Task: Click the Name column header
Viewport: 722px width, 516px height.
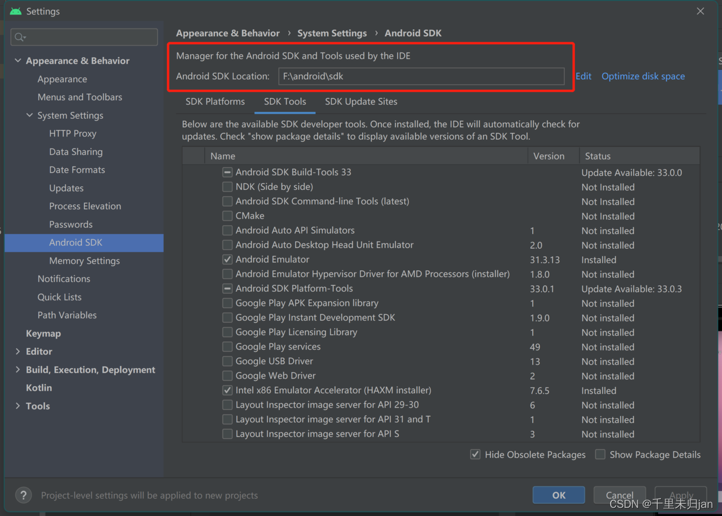Action: pyautogui.click(x=366, y=156)
